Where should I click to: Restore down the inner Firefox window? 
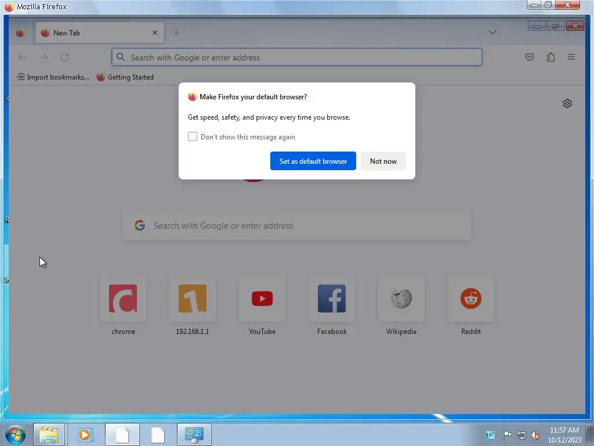pyautogui.click(x=556, y=26)
